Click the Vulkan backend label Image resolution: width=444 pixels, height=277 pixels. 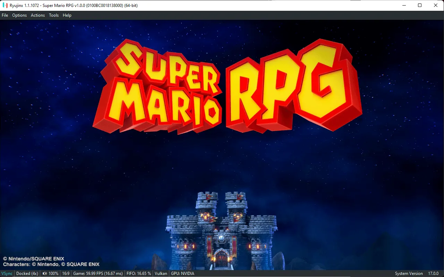[161, 274]
